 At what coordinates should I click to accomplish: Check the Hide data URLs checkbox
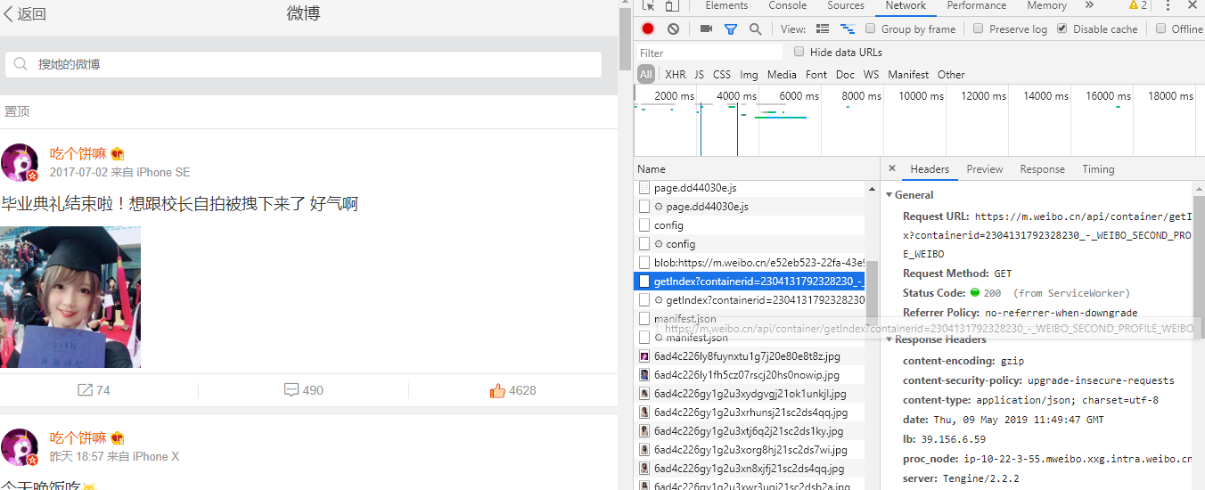point(799,52)
